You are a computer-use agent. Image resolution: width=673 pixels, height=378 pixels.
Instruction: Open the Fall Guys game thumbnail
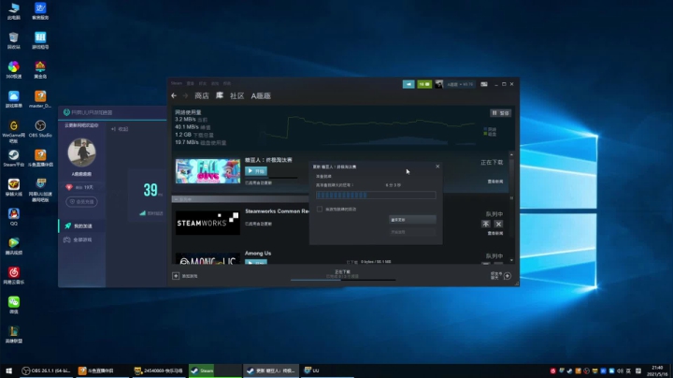208,171
